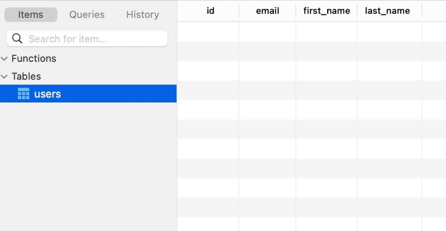The image size is (446, 231).
Task: Select the Functions group label
Action: 34,59
